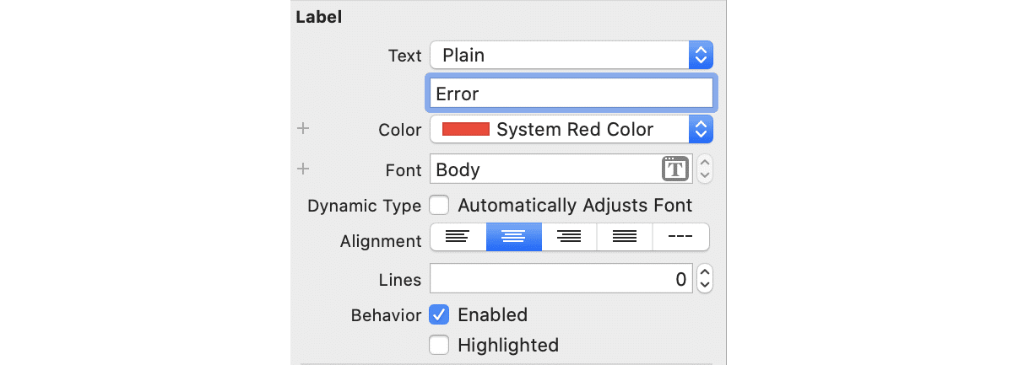1013x365 pixels.
Task: Select center text alignment icon
Action: 513,237
